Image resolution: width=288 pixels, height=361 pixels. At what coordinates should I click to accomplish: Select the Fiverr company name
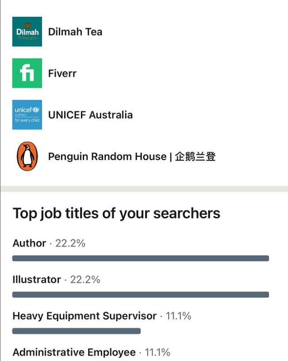click(62, 73)
